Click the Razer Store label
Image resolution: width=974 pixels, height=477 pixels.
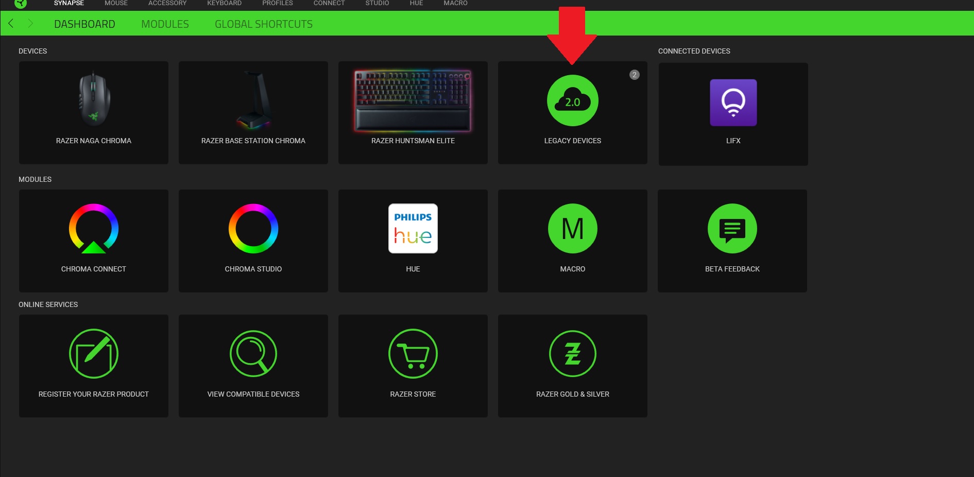[413, 394]
